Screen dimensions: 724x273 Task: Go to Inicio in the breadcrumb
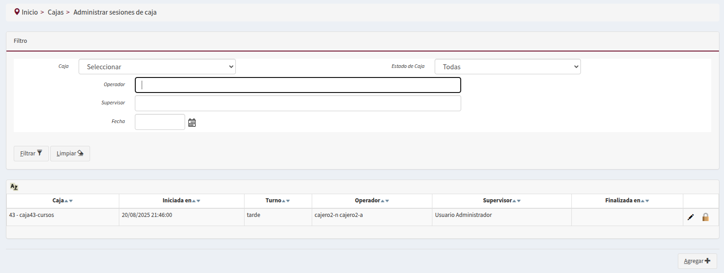point(30,12)
